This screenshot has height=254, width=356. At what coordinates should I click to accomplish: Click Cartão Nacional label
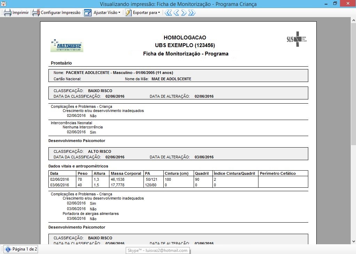68,79
